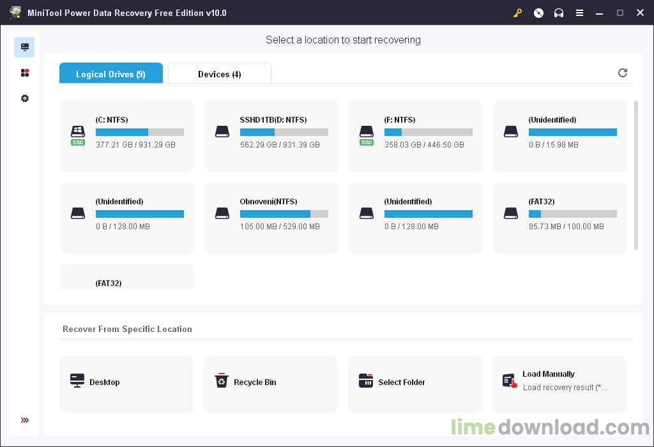Screen dimensions: 654x447
Task: Pick the FAT32 85.73 MB partition
Action: click(560, 217)
